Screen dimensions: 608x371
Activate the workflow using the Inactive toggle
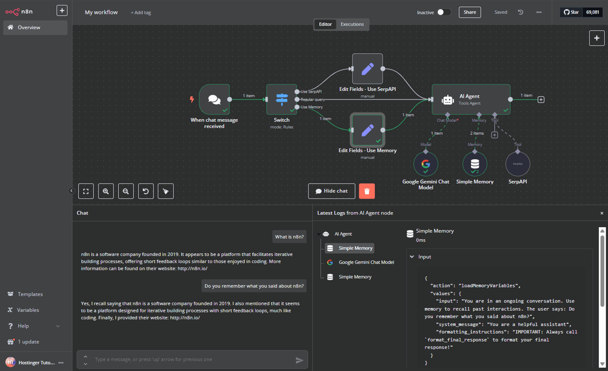tap(443, 12)
